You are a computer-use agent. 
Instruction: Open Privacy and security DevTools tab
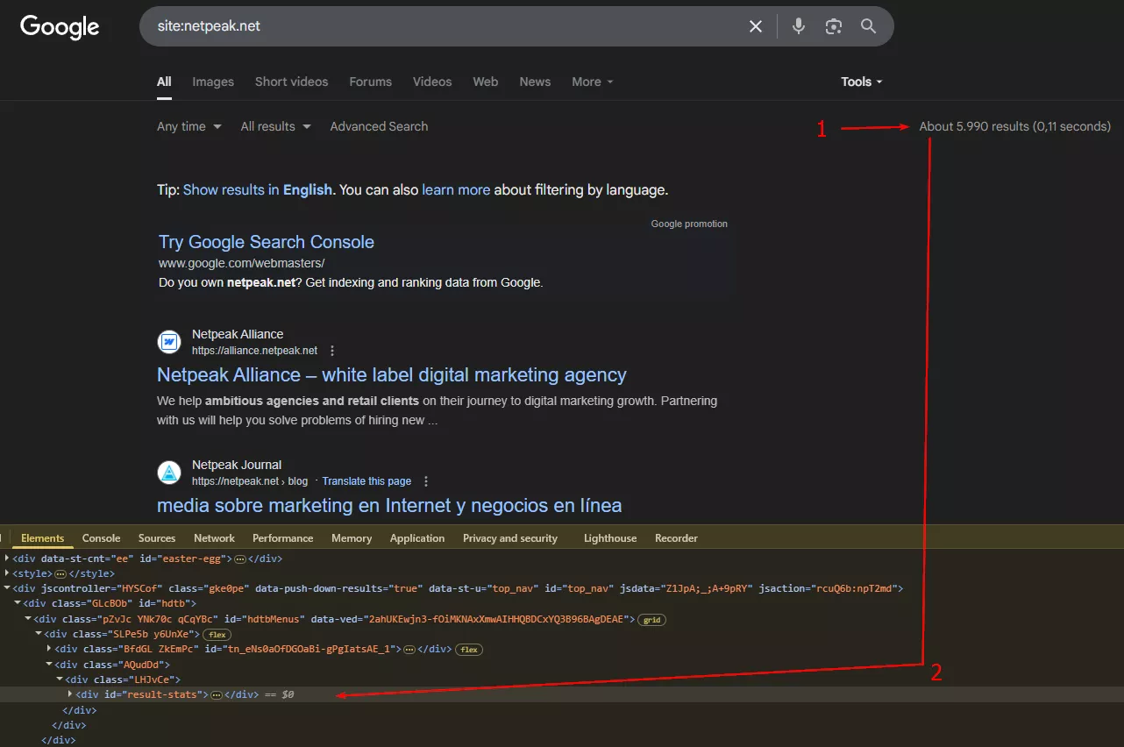point(510,538)
